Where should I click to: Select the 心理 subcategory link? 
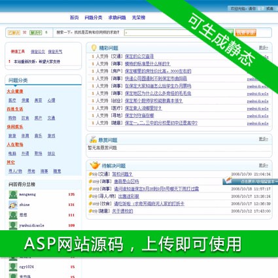[x=51, y=100]
